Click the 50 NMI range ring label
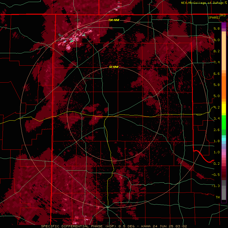Viewport: 228px width, 228px height. (x=114, y=67)
